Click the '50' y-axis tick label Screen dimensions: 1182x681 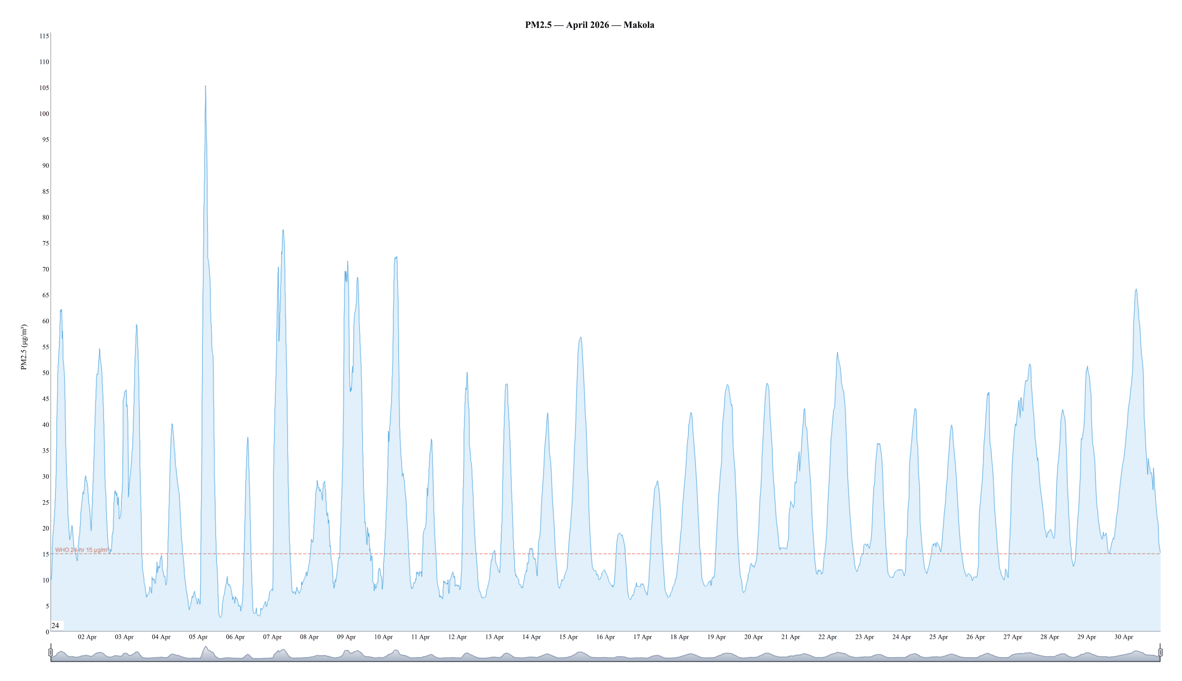coord(45,373)
